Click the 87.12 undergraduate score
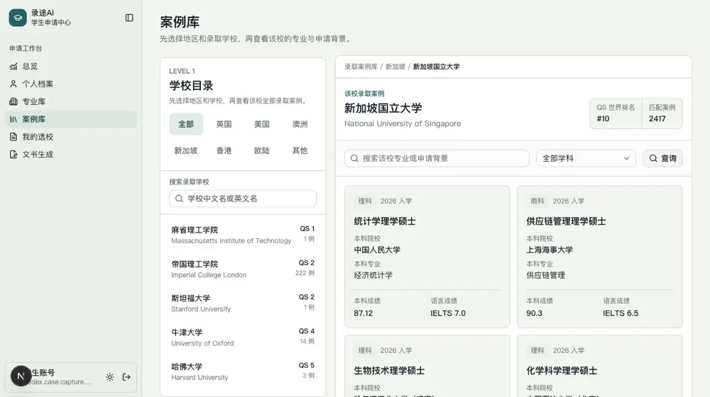This screenshot has width=710, height=397. (363, 313)
